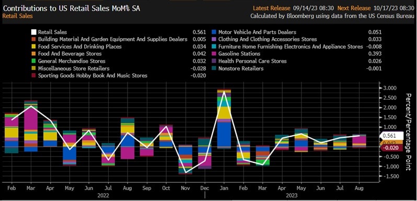Select the orange Retail Sales subtitle
Image resolution: width=417 pixels, height=201 pixels.
[x=18, y=16]
